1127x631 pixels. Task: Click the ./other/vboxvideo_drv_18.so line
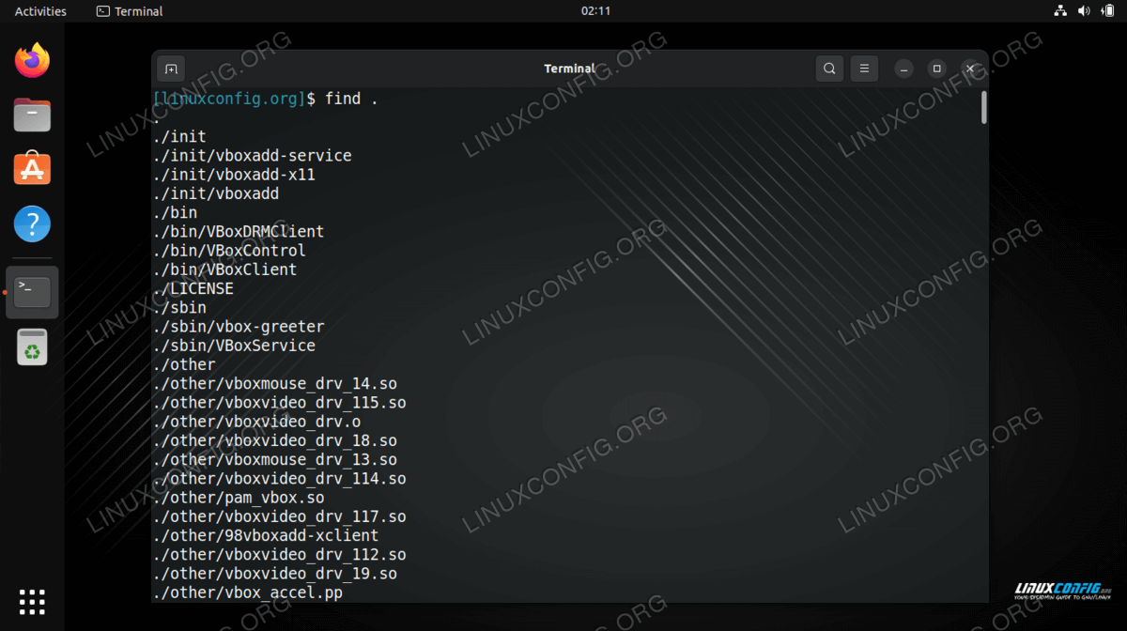pyautogui.click(x=274, y=440)
